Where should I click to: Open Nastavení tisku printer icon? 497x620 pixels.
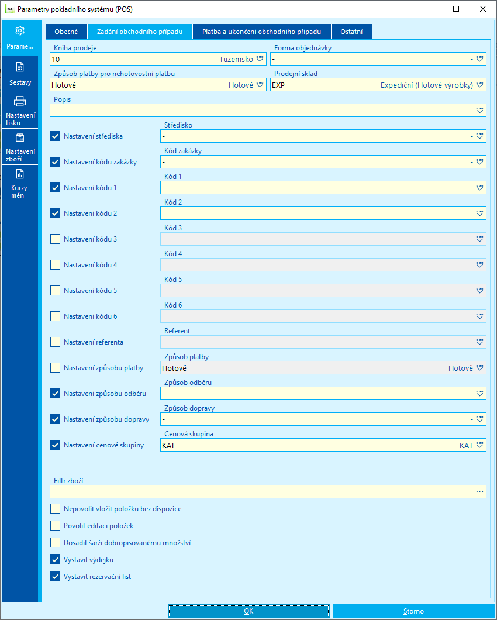pyautogui.click(x=20, y=102)
